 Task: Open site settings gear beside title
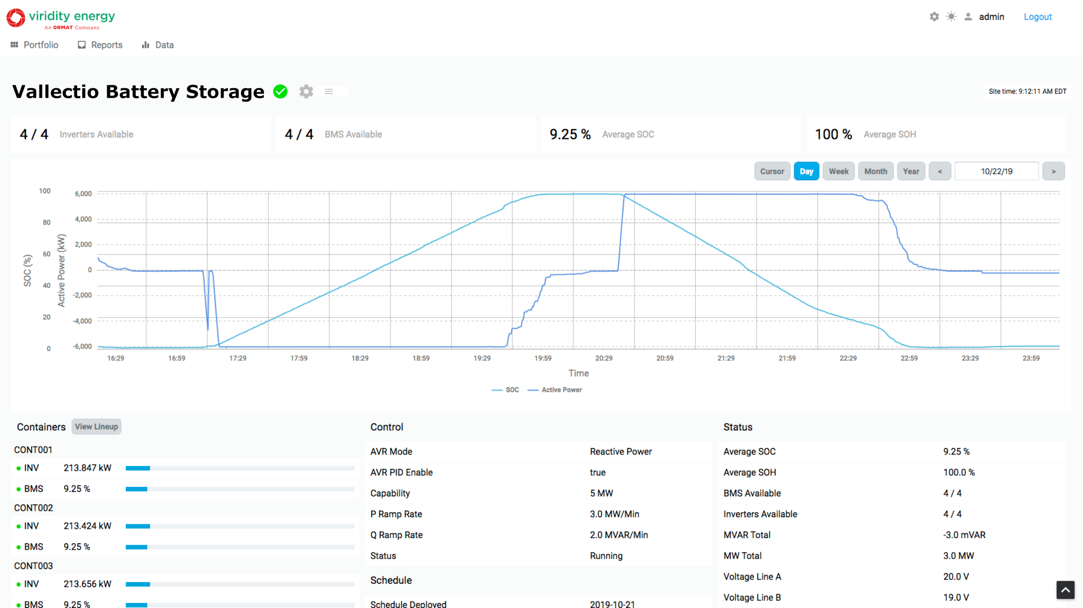pyautogui.click(x=306, y=92)
